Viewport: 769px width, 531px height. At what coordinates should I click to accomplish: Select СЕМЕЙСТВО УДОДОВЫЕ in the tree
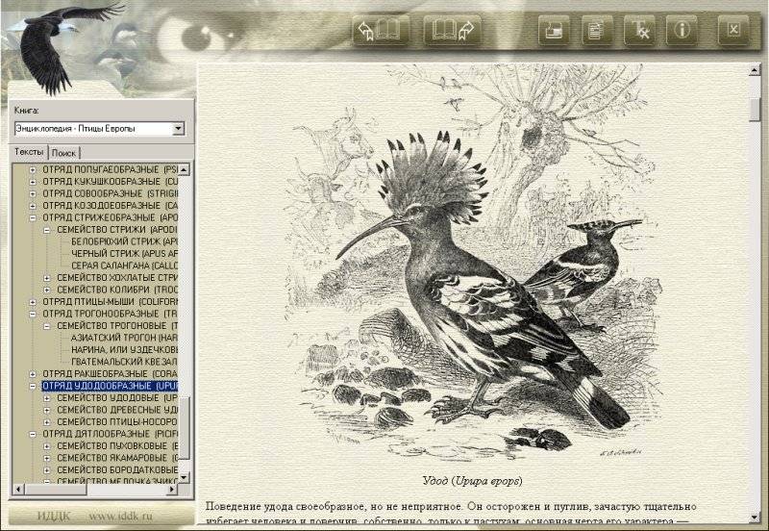(116, 397)
